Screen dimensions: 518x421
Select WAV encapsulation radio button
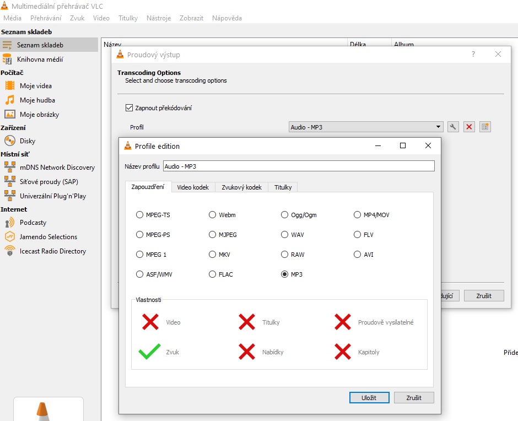tap(284, 235)
